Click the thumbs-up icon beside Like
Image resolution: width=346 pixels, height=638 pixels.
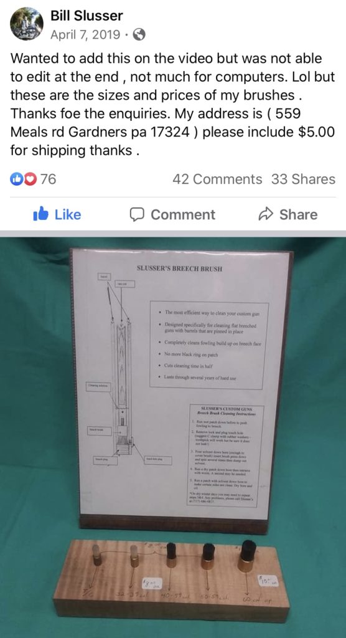pyautogui.click(x=41, y=214)
